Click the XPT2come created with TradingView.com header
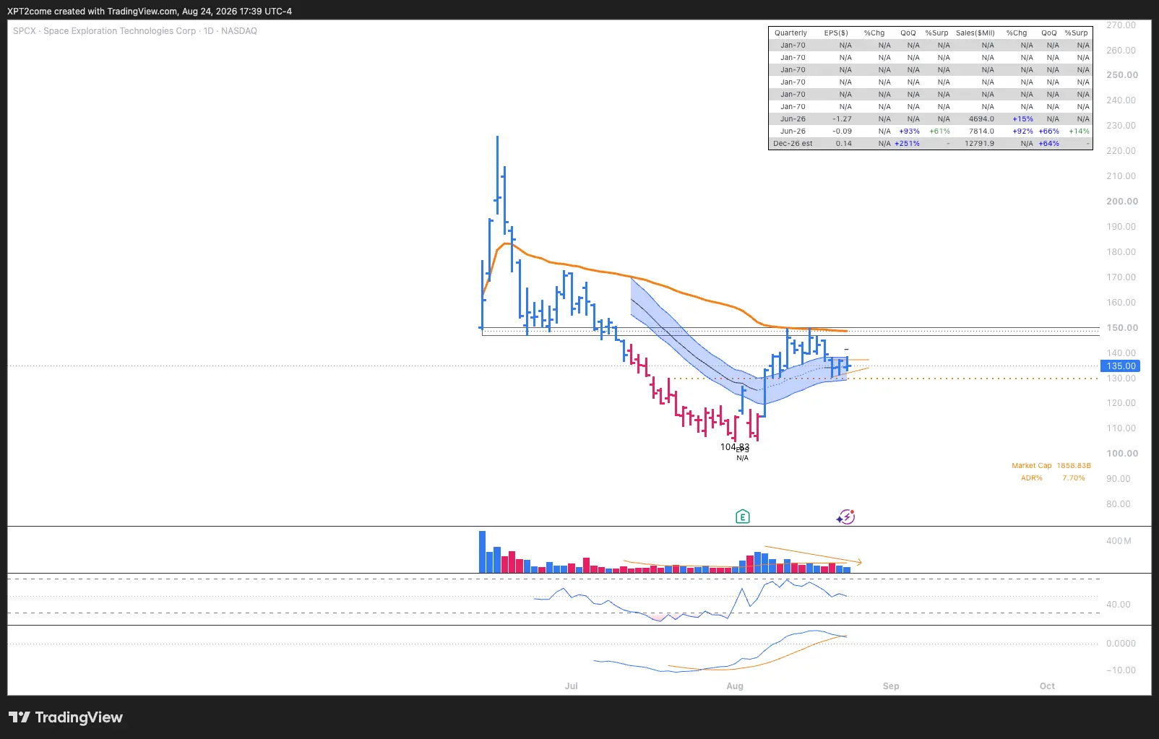 (150, 11)
